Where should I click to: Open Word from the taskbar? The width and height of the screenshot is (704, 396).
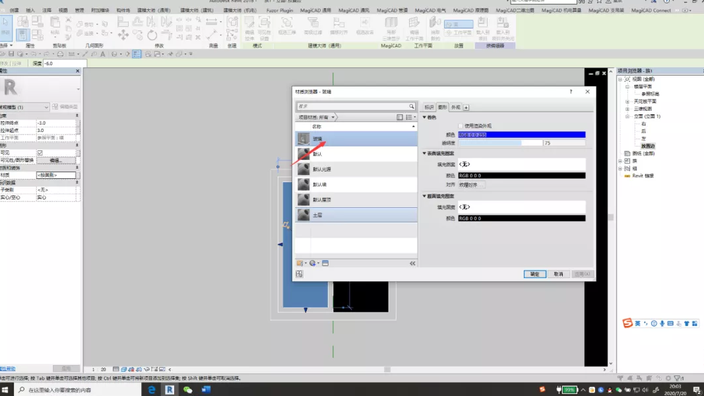206,389
